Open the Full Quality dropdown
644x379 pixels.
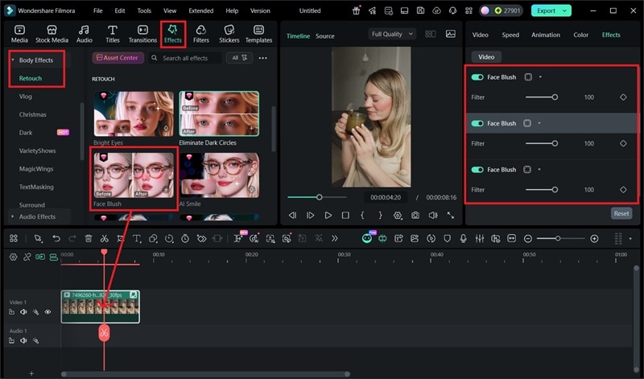pos(392,35)
